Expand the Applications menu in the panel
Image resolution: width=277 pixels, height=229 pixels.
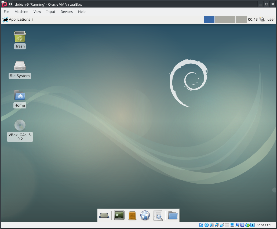[17, 19]
